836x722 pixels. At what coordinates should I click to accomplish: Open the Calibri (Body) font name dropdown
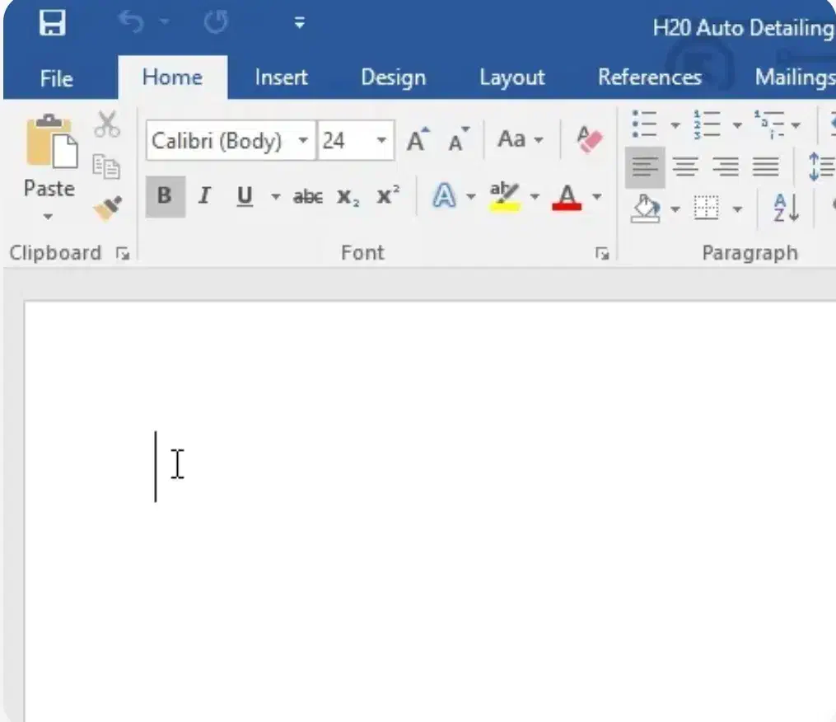[x=303, y=141]
